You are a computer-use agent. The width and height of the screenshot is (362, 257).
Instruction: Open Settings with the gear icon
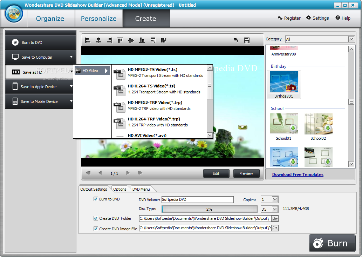308,18
